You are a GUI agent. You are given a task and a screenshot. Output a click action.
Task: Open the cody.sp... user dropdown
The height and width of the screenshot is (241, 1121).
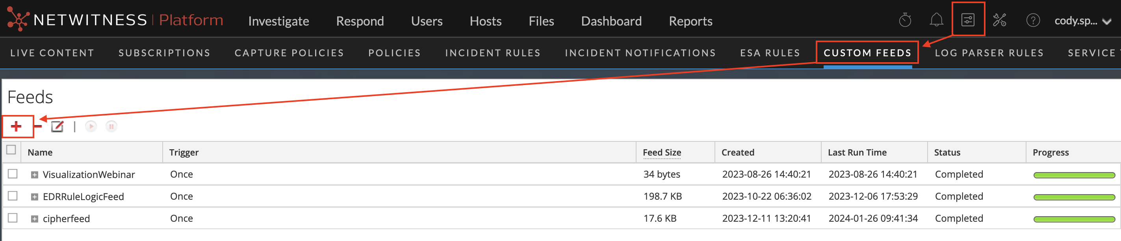(x=1082, y=21)
